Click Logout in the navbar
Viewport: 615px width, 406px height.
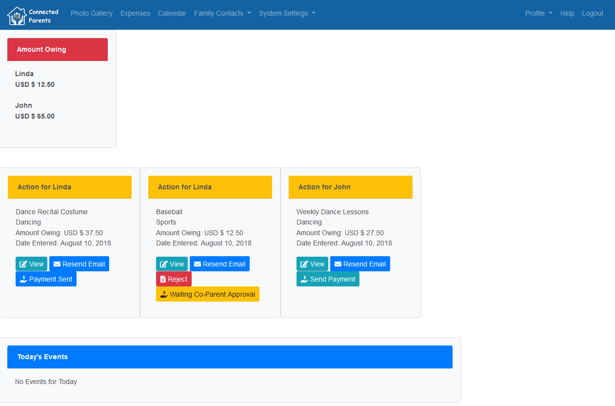(x=593, y=13)
